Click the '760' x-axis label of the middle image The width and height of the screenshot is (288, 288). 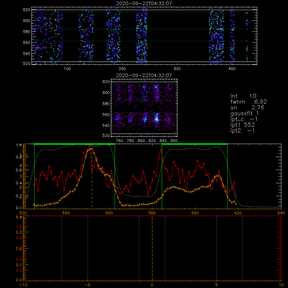pos(120,141)
